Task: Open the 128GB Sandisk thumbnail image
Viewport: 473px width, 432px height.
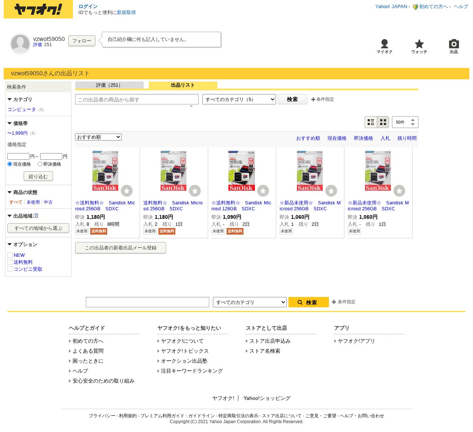Action: click(242, 170)
